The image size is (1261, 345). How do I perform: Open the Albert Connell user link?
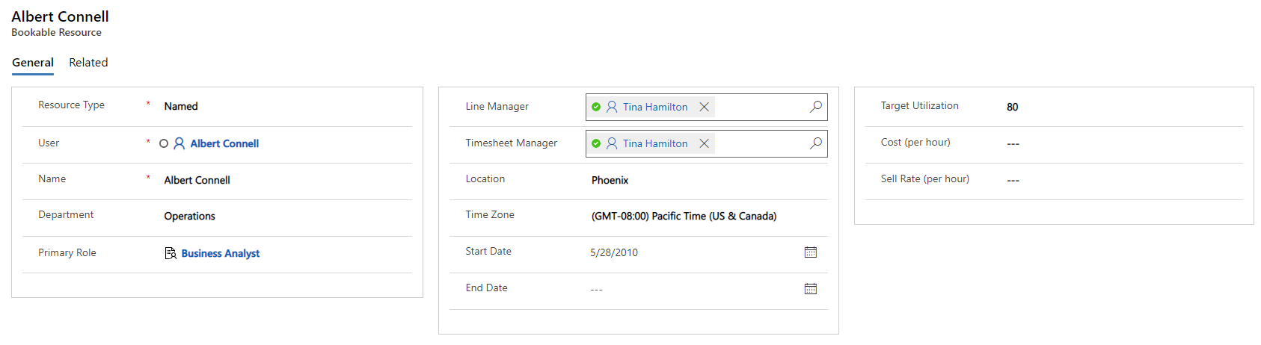(x=224, y=143)
